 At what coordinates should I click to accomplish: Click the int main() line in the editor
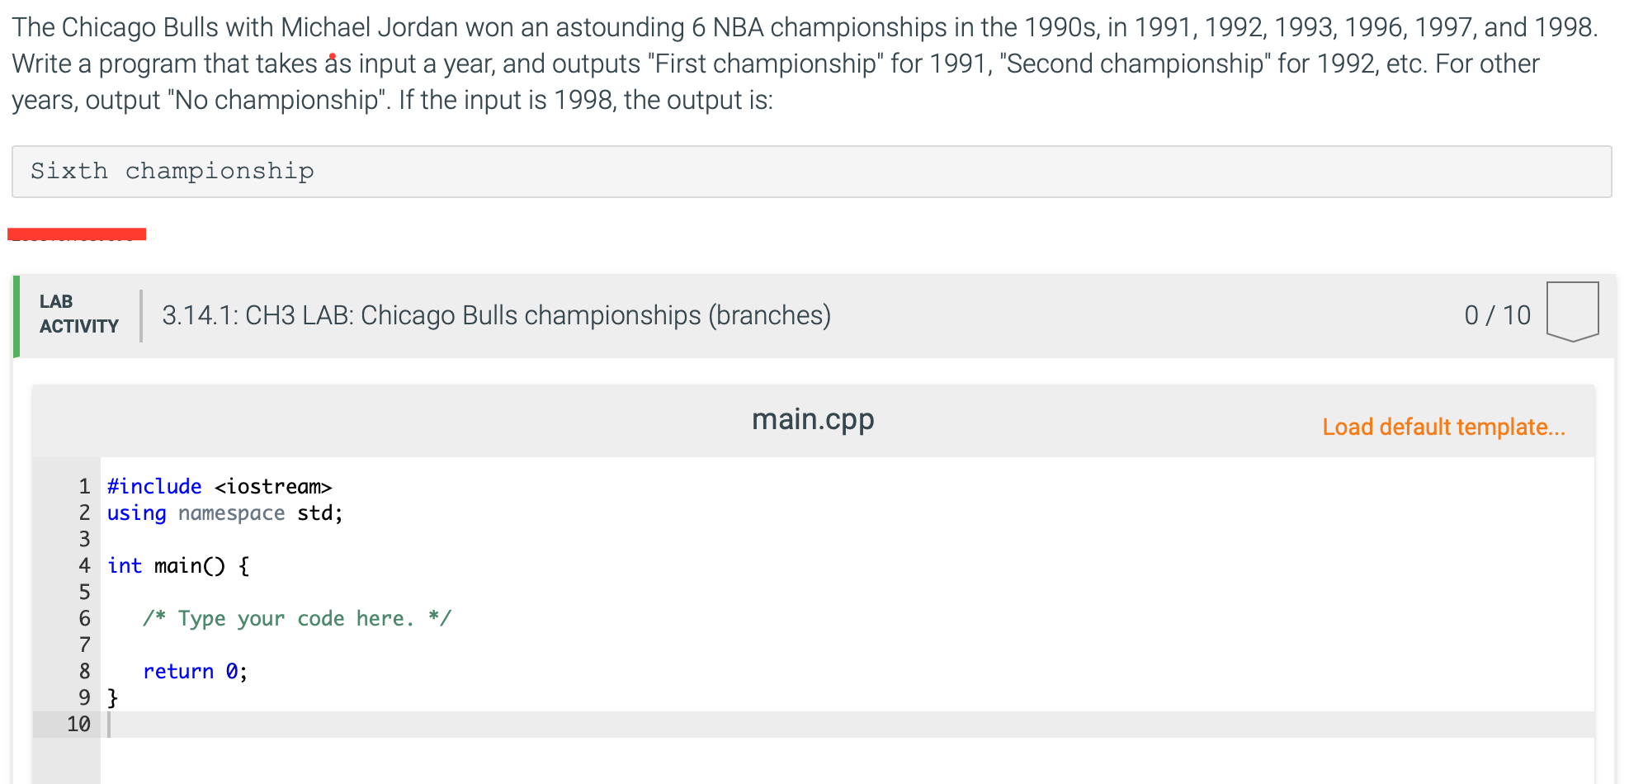(x=177, y=565)
